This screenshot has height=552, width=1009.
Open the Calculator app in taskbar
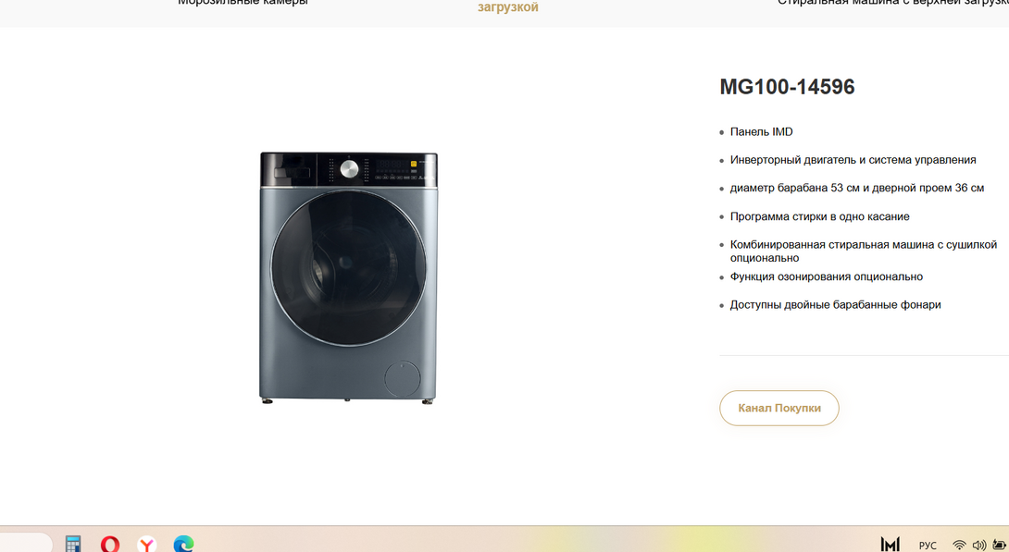[x=73, y=544]
